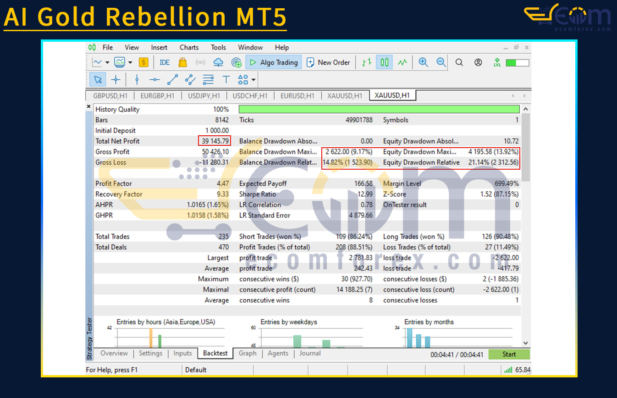Expand the templates dropdown arrow
The width and height of the screenshot is (617, 398).
click(130, 62)
